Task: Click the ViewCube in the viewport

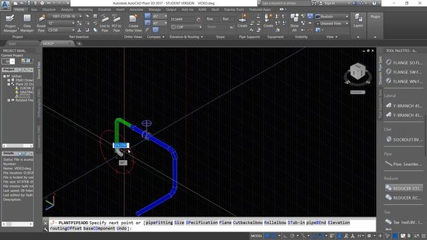Action: [x=358, y=71]
